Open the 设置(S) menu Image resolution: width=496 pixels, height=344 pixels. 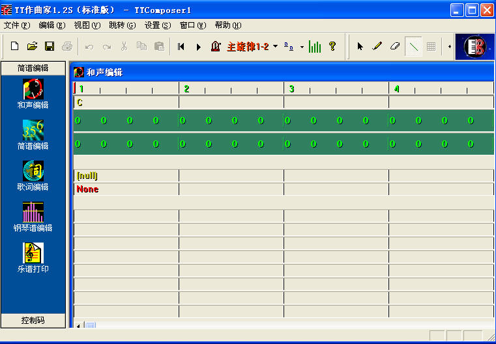(x=158, y=25)
